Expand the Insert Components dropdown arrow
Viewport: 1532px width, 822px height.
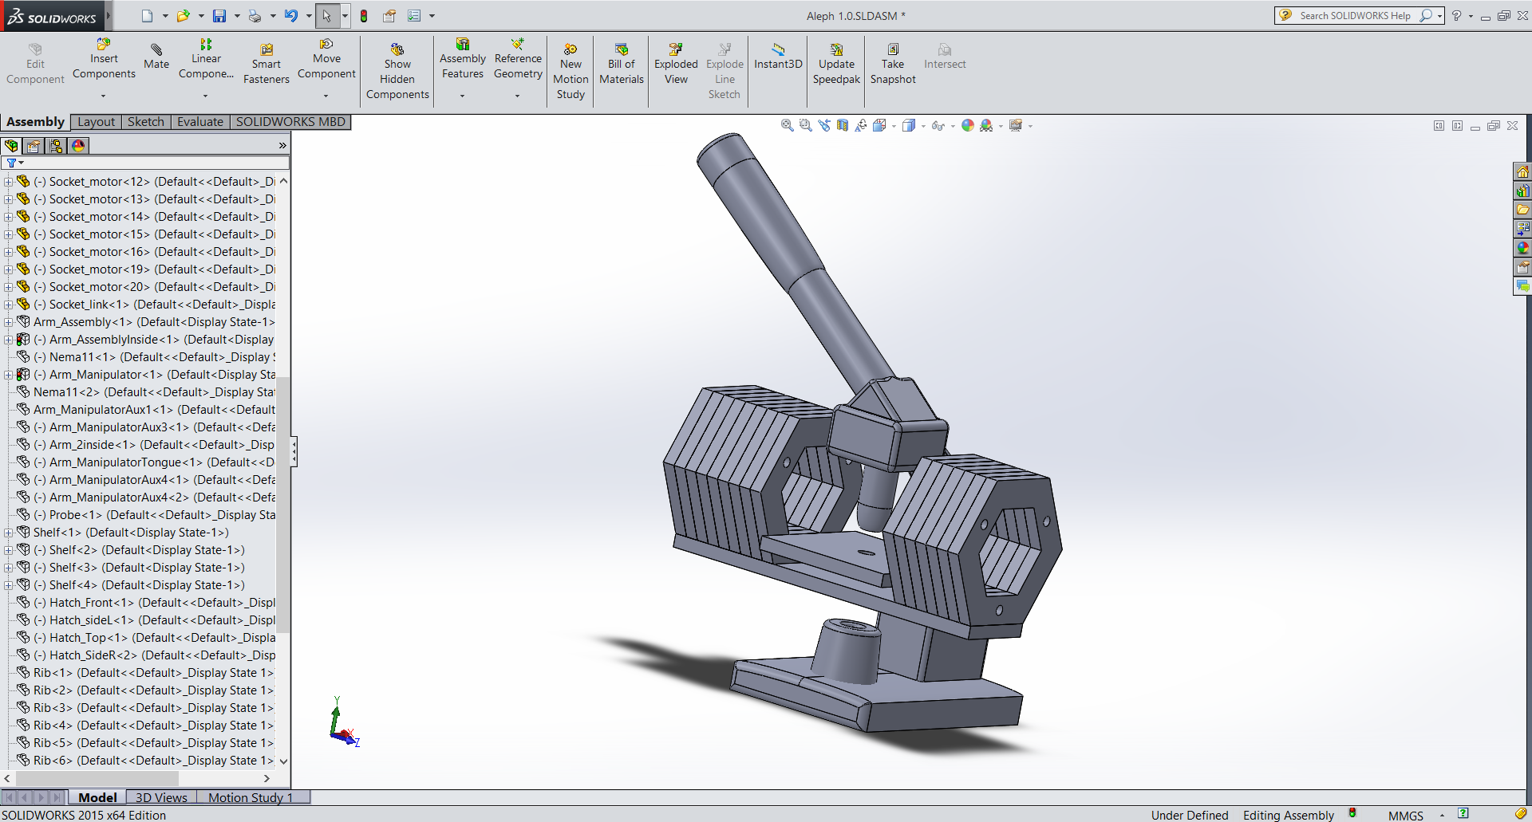point(103,96)
